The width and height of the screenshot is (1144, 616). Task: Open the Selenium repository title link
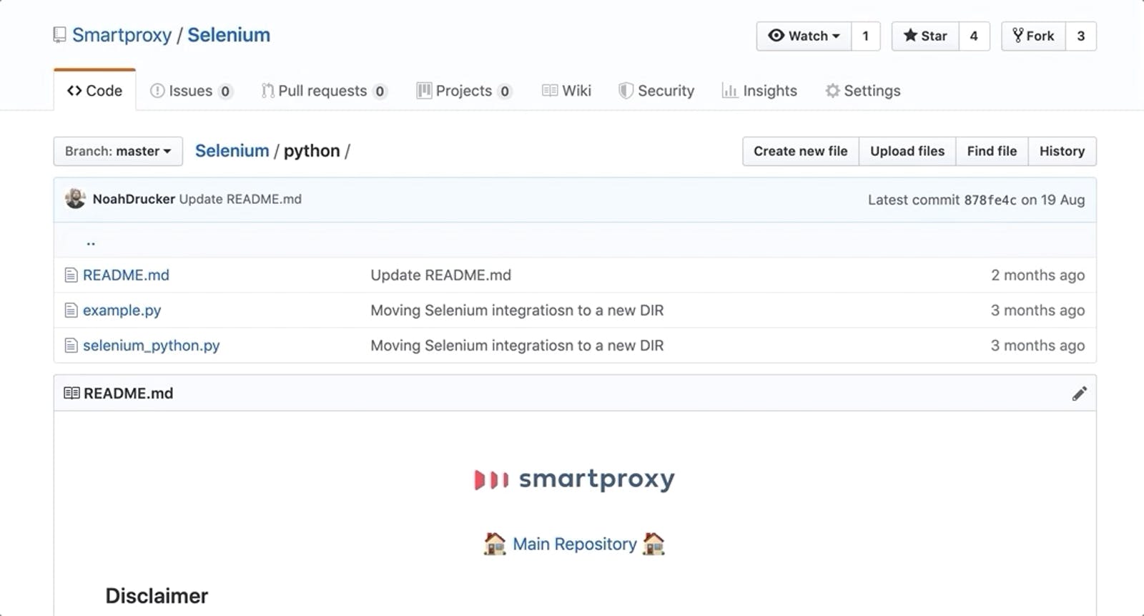tap(229, 35)
